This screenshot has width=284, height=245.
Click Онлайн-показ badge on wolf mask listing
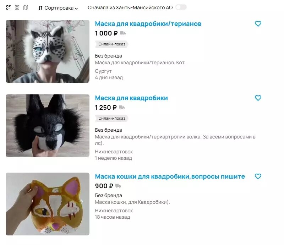coord(112,118)
